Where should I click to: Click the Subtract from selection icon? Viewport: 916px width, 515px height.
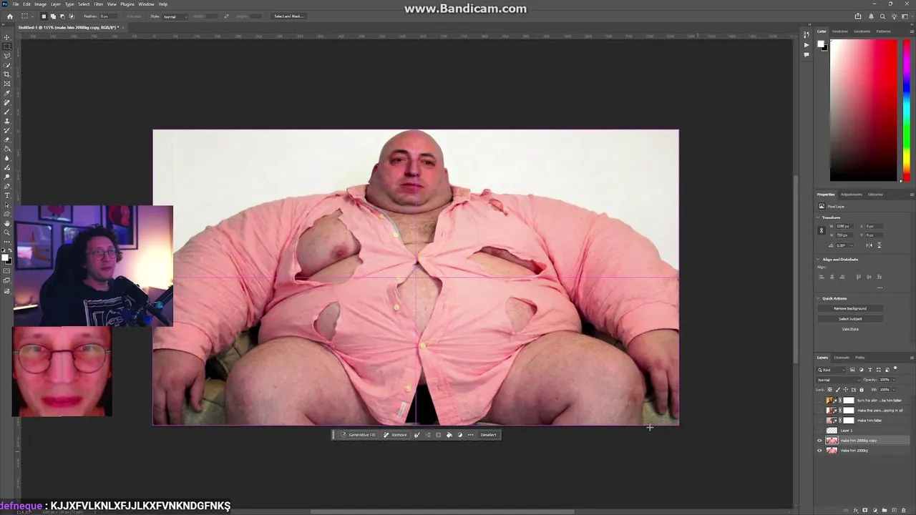coord(62,16)
